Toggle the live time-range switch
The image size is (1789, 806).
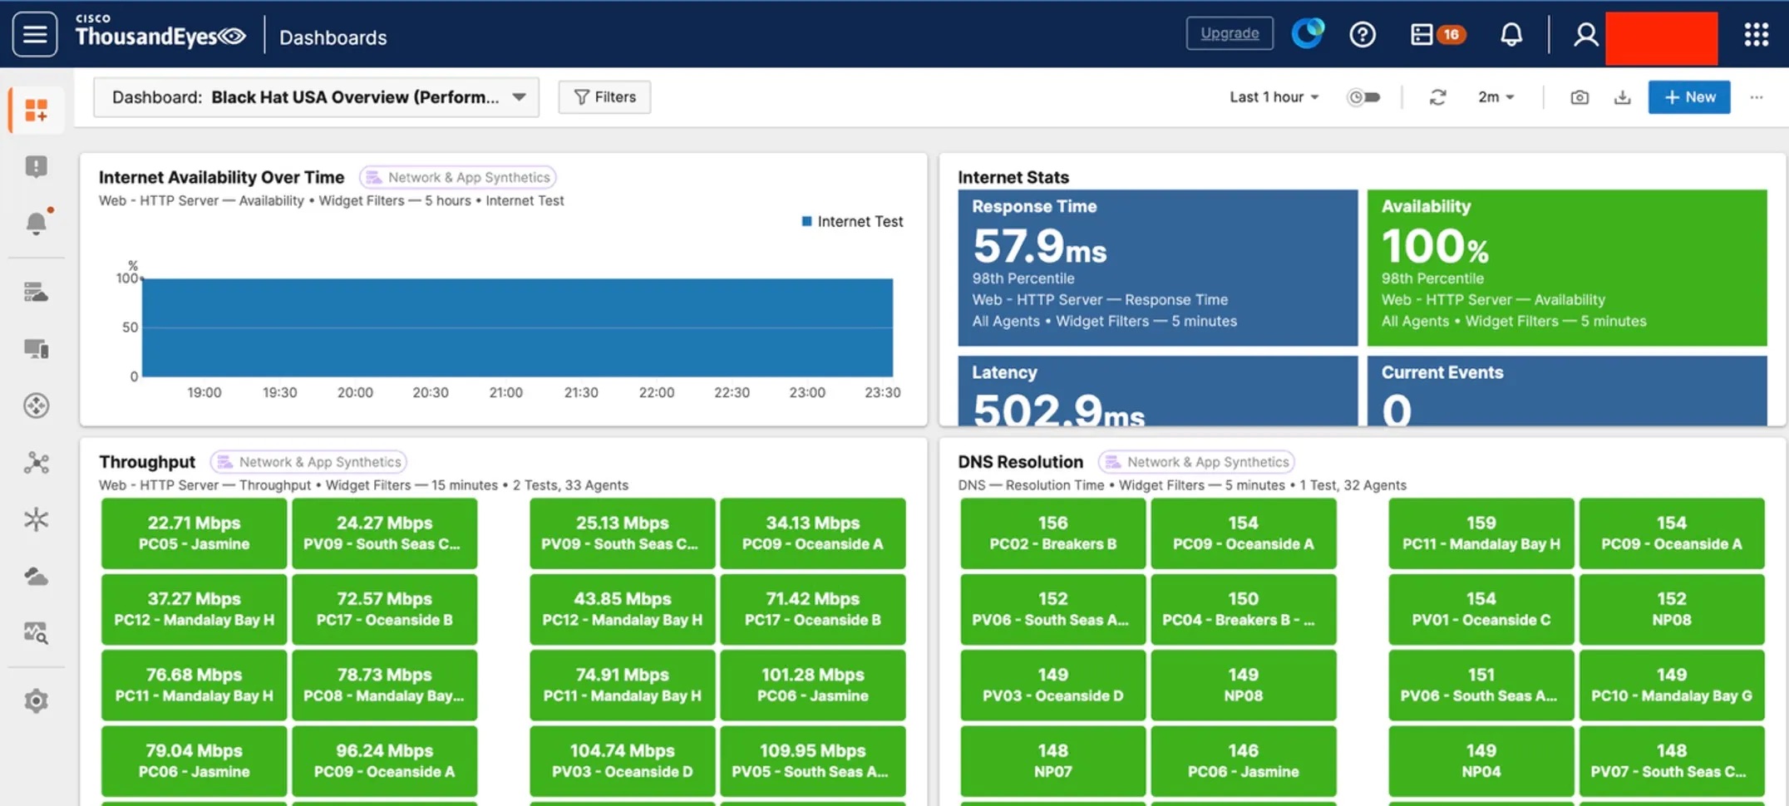click(1363, 97)
